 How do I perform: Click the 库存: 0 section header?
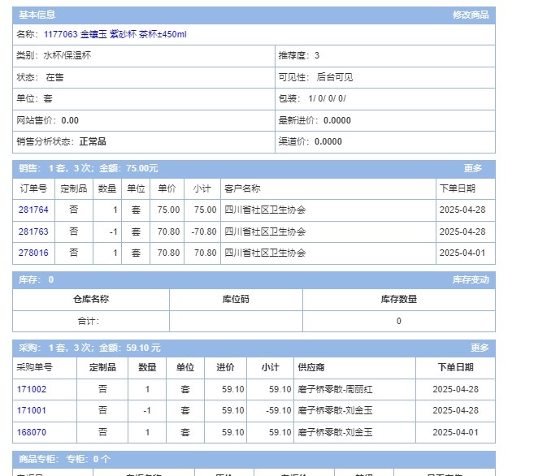(x=37, y=279)
